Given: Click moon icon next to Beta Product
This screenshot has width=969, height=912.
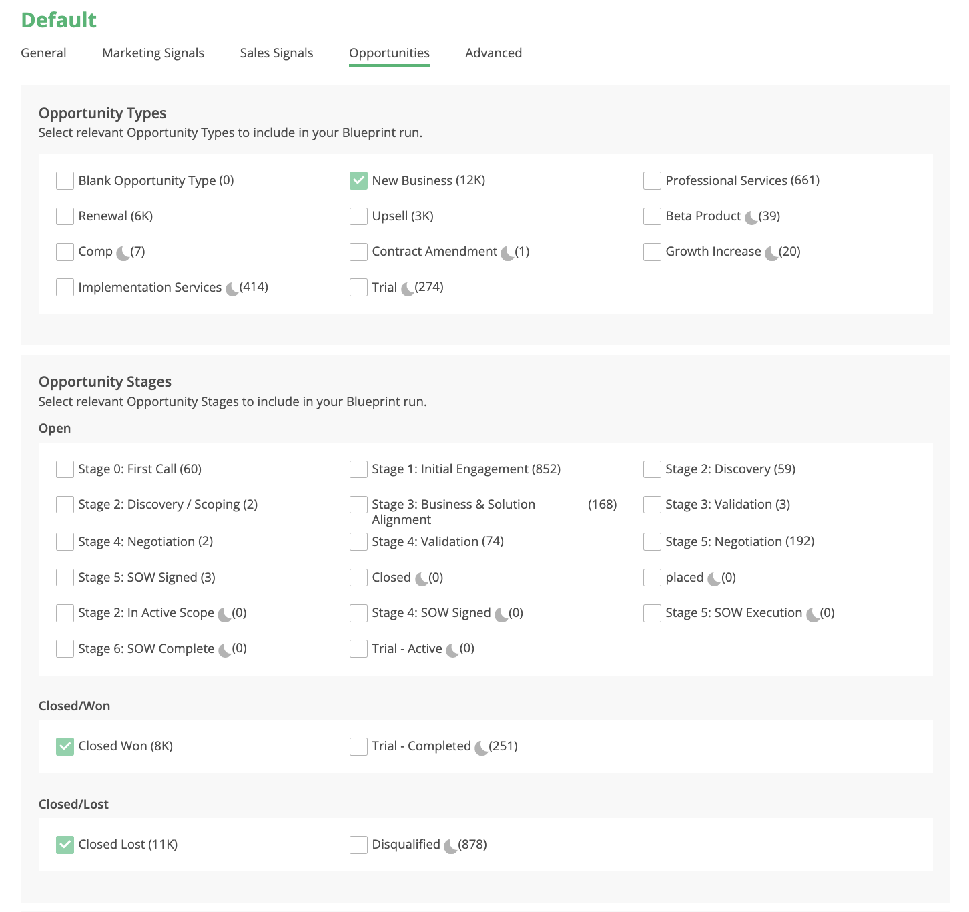Looking at the screenshot, I should (751, 218).
